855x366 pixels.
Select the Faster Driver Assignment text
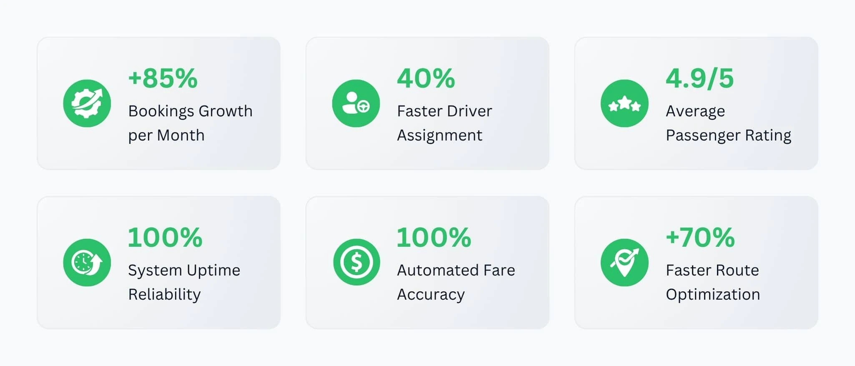click(444, 123)
